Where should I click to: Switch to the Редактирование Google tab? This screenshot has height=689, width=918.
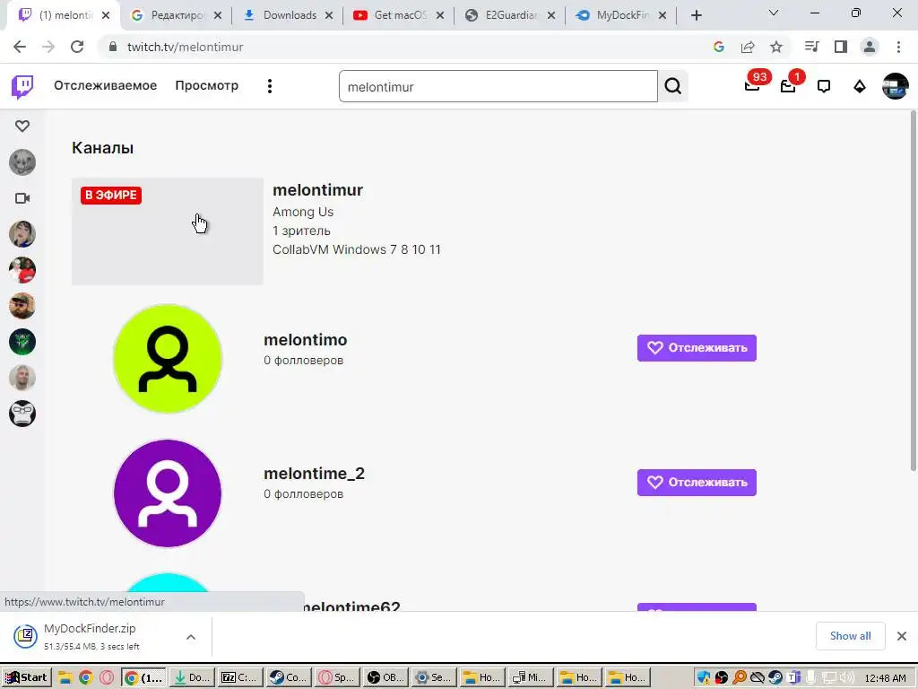[178, 15]
